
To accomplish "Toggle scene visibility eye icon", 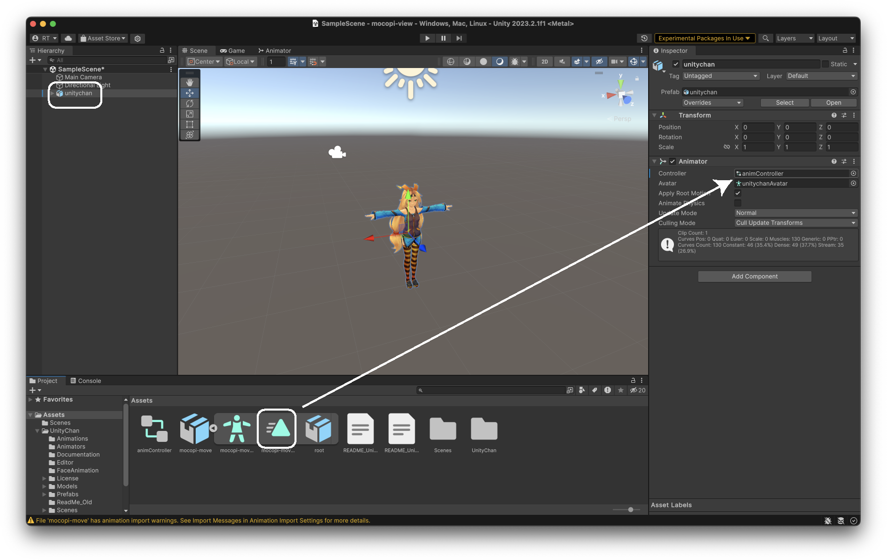I will [599, 62].
